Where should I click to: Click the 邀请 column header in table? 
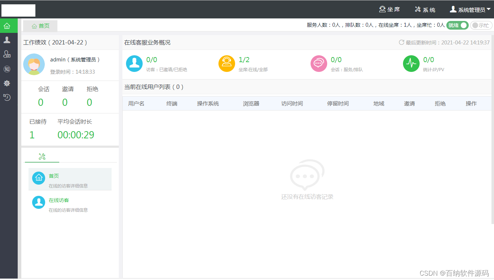point(409,104)
